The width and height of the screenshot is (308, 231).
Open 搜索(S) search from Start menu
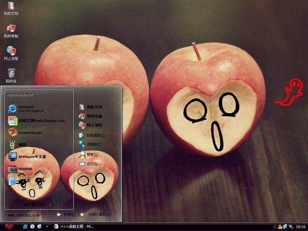point(89,154)
